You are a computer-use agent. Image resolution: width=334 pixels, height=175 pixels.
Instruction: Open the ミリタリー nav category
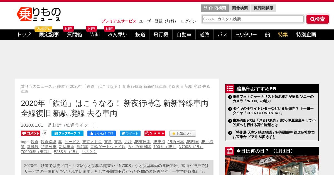click(246, 35)
